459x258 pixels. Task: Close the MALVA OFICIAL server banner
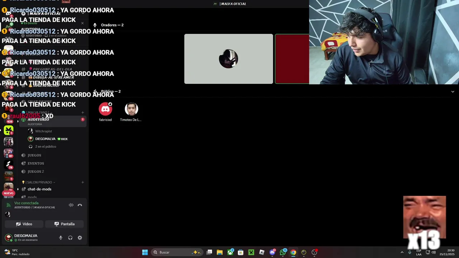point(82,23)
